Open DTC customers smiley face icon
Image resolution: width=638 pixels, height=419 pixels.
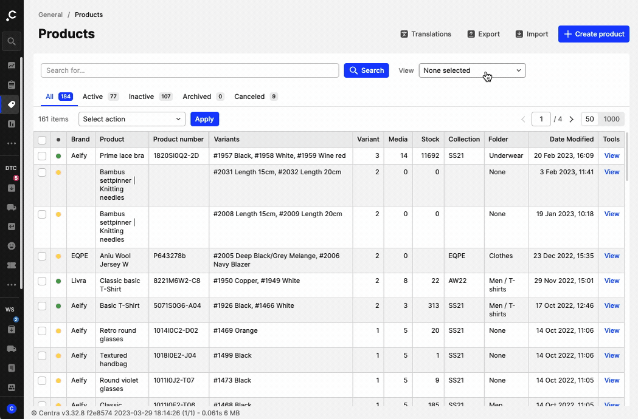click(x=12, y=246)
